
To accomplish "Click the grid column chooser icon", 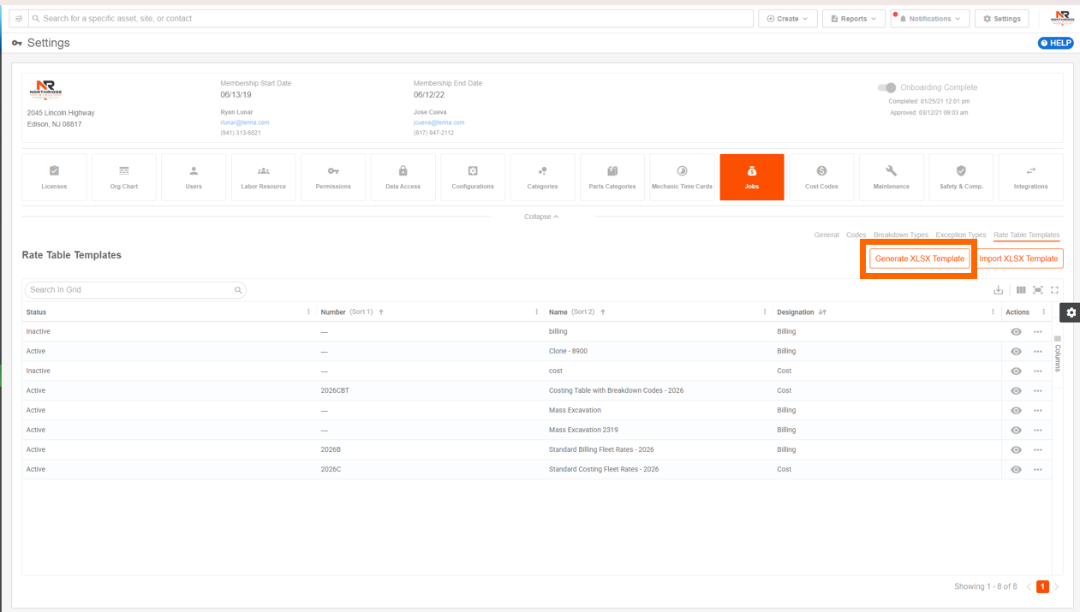I will tap(1021, 290).
